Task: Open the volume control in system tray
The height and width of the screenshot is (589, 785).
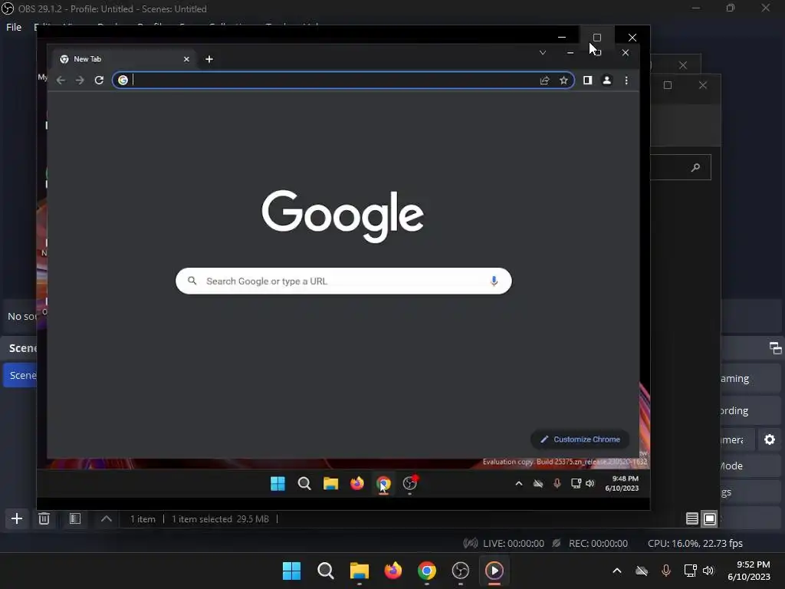Action: point(708,571)
